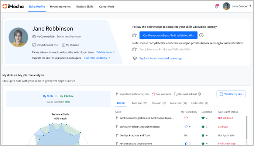Click the star for Software Performance Optimization proficiency
The width and height of the screenshot is (254, 146).
coord(186,126)
